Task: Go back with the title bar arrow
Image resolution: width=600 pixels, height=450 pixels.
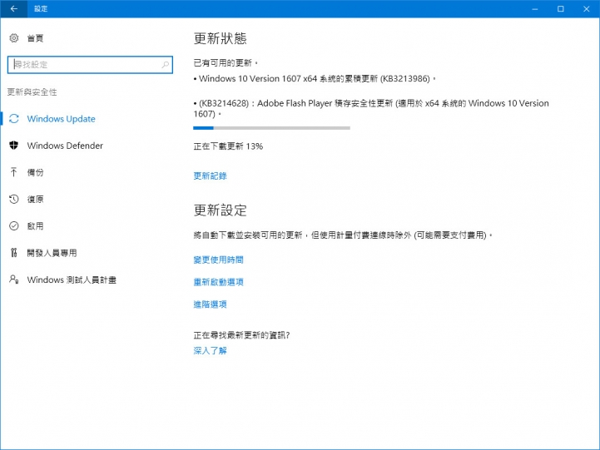Action: click(14, 9)
